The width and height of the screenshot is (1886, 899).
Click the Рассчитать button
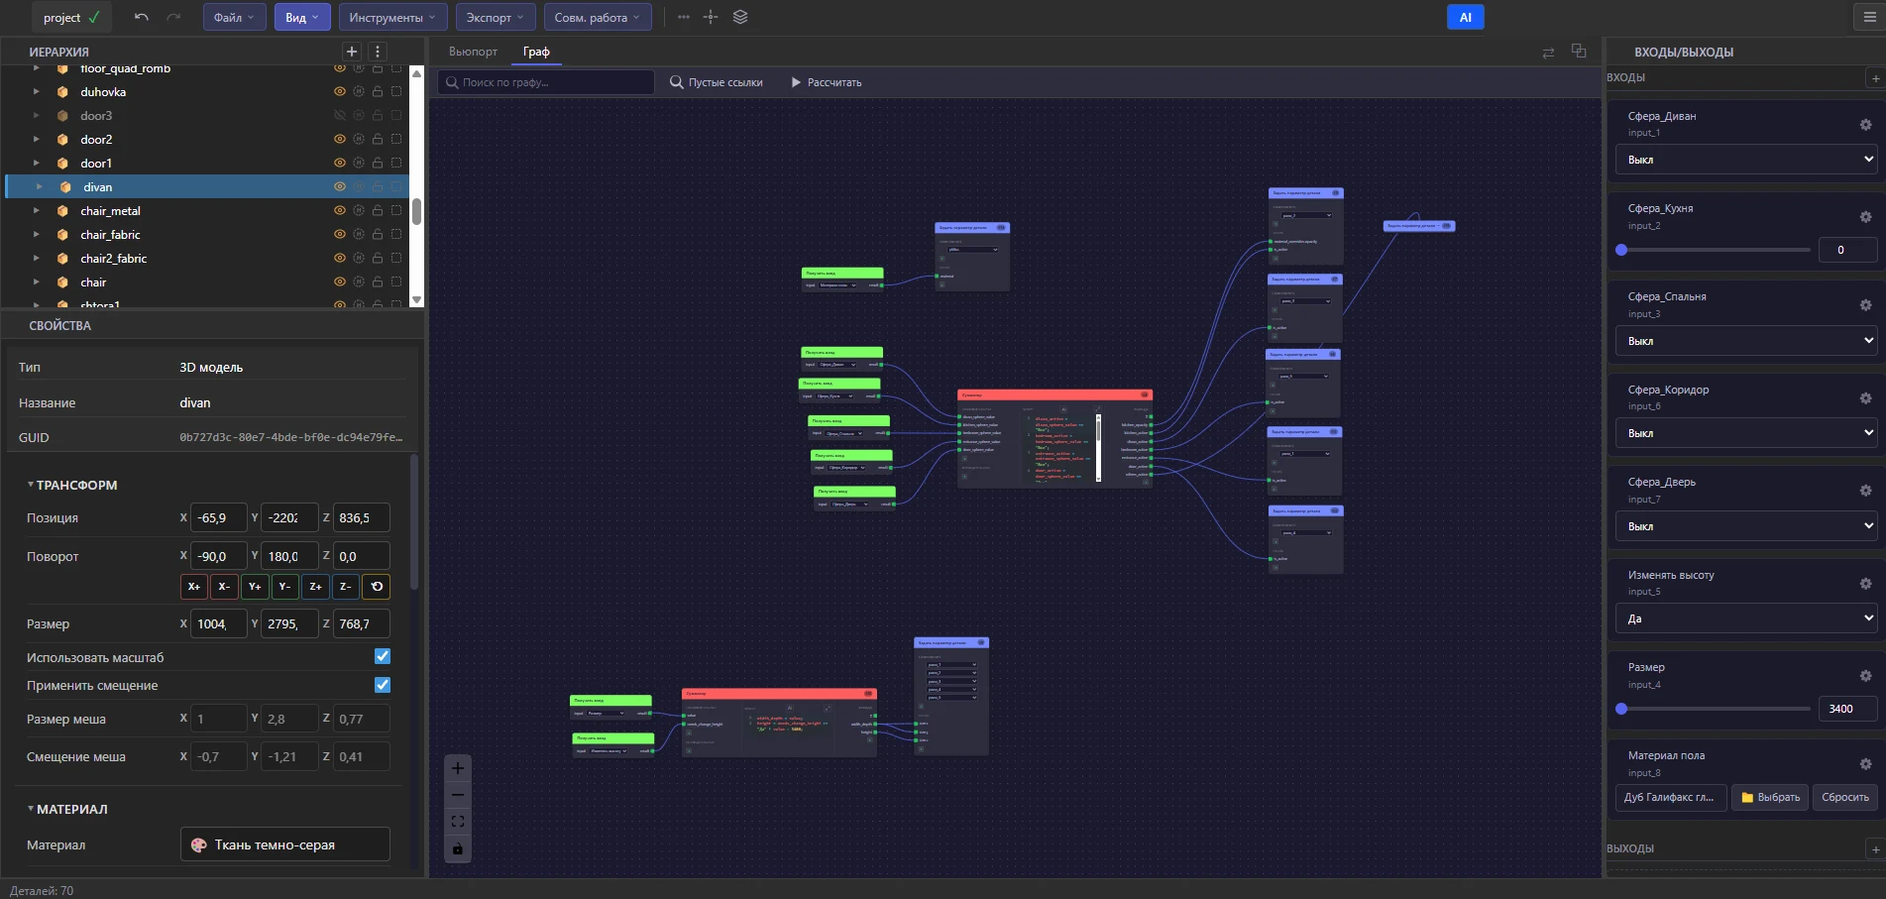(x=826, y=82)
